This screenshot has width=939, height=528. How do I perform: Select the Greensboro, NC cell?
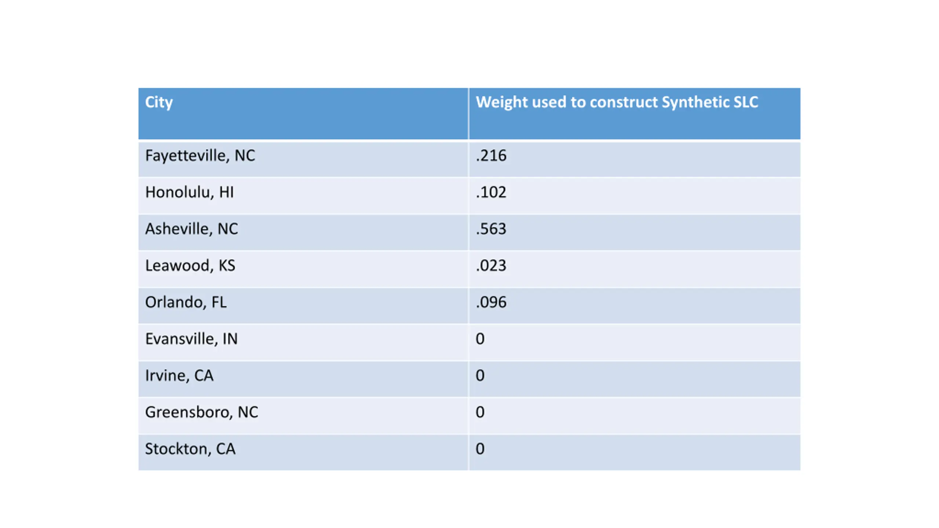(x=303, y=416)
